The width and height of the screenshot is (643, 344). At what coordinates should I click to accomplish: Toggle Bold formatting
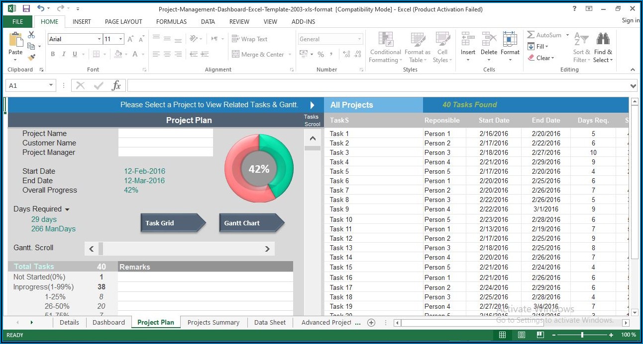[x=53, y=55]
